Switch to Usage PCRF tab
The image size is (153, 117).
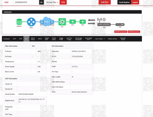61,39
